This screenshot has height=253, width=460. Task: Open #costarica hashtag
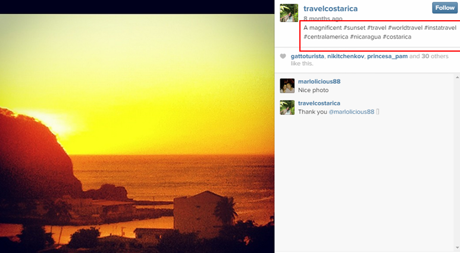tap(397, 37)
